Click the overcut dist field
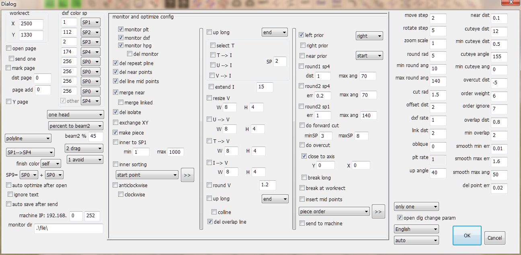The height and width of the screenshot is (255, 521). click(499, 83)
